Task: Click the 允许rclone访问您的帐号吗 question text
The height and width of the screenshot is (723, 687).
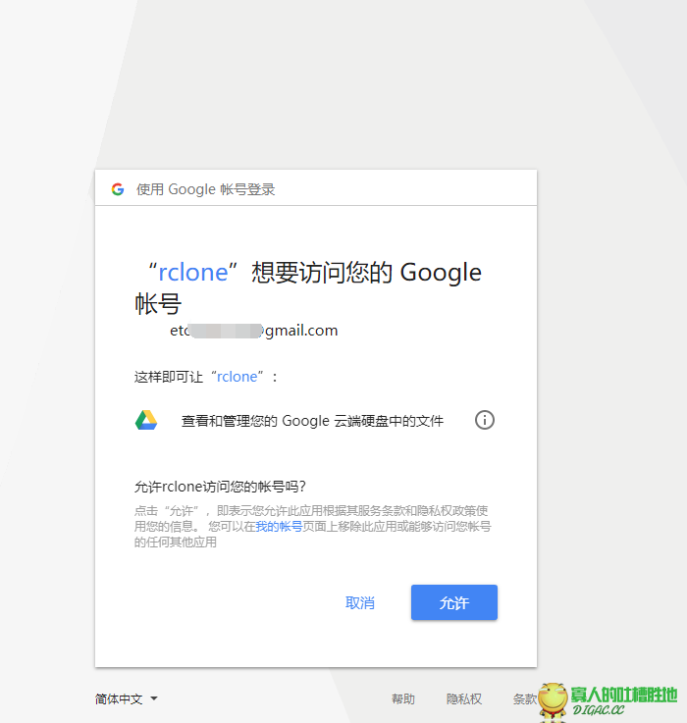Action: coord(220,487)
